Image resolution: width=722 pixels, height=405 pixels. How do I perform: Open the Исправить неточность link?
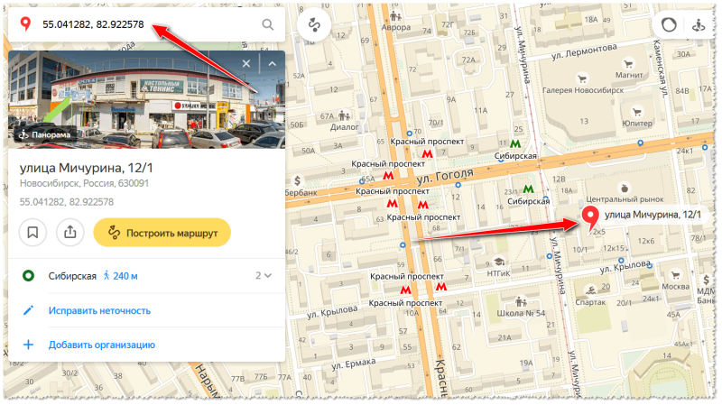coord(99,310)
